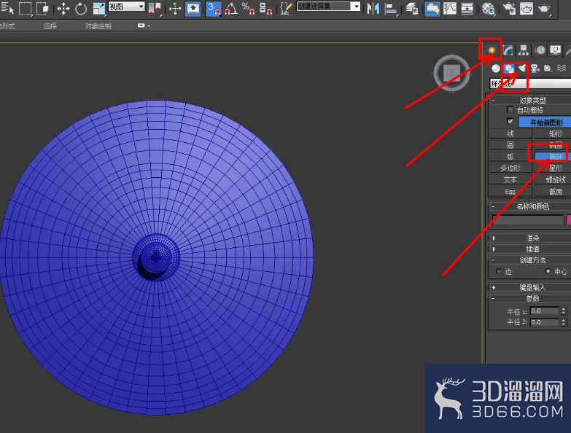Switch to the Create command panel tab
This screenshot has width=571, height=433.
click(492, 50)
